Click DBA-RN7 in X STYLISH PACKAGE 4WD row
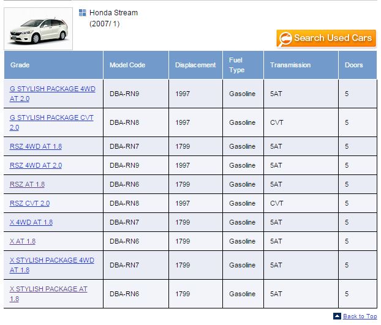Image resolution: width=381 pixels, height=325 pixels. pyautogui.click(x=124, y=265)
